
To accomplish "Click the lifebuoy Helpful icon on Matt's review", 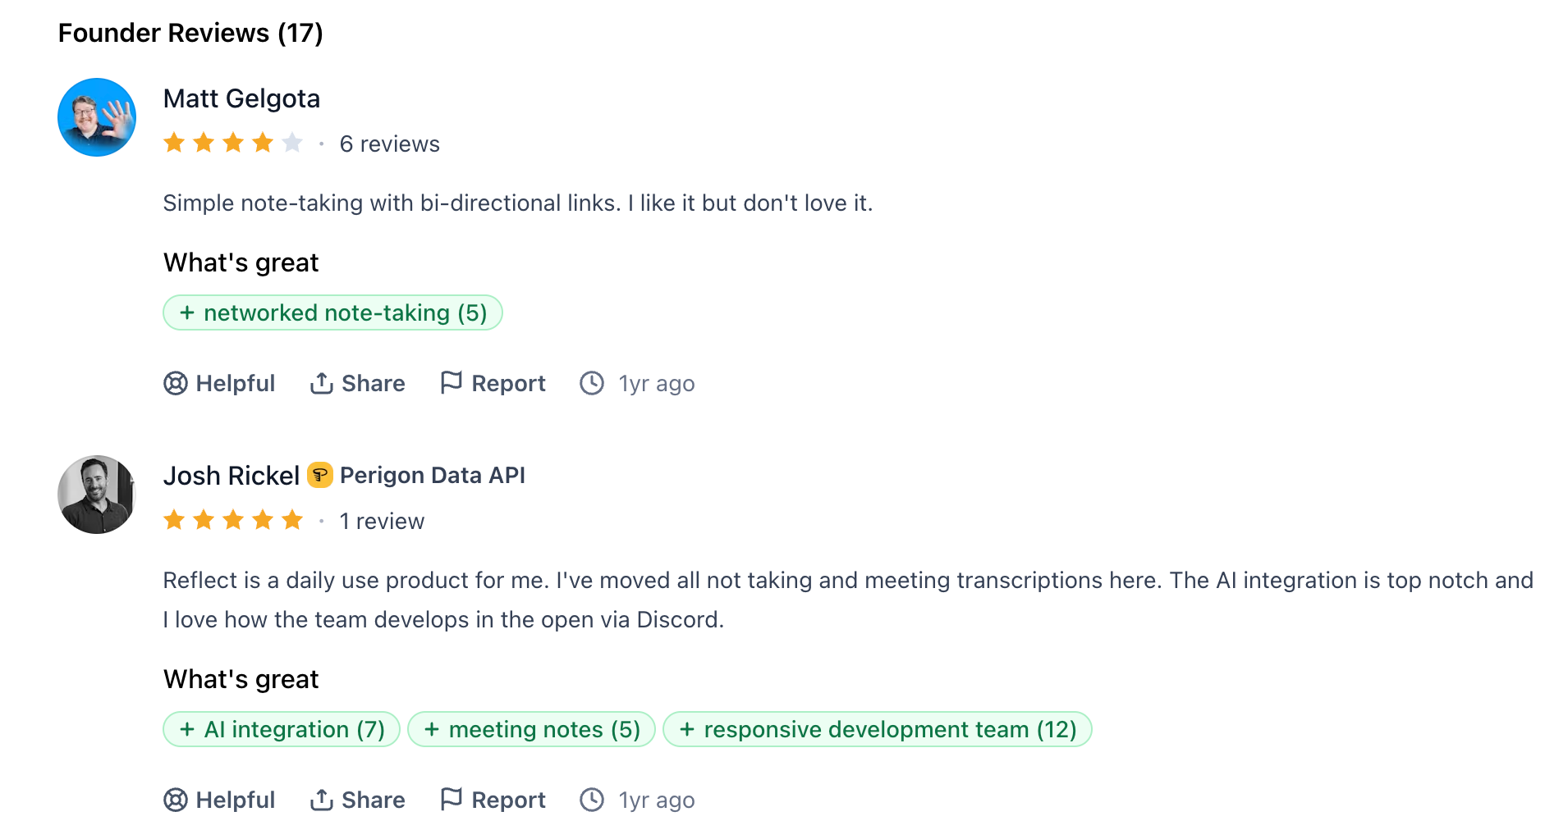I will 176,383.
